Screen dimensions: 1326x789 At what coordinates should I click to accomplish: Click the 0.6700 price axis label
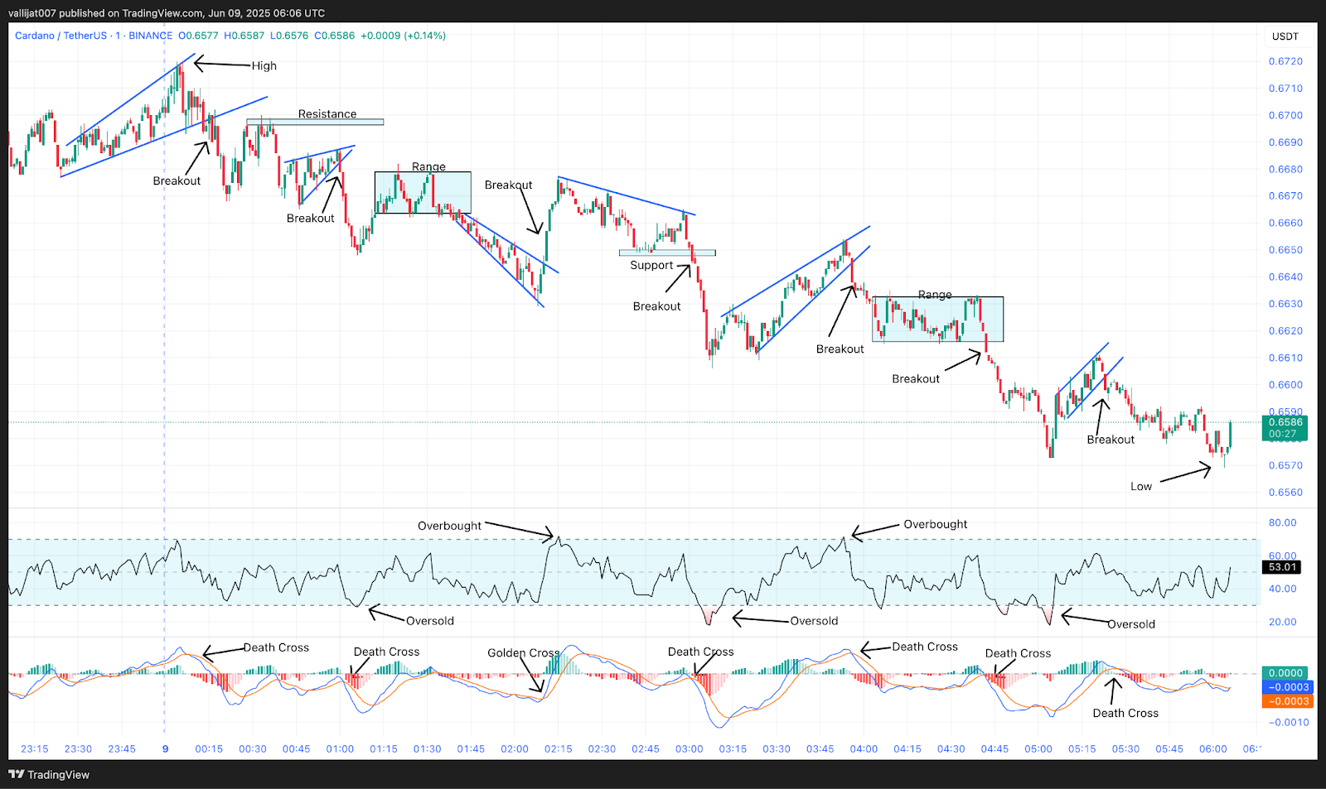click(x=1285, y=115)
